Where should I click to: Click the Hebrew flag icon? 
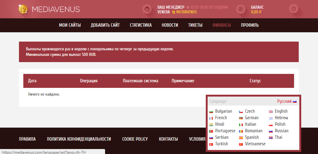271,118
